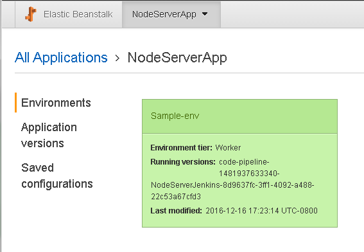Select Environments in the sidebar

click(x=56, y=102)
